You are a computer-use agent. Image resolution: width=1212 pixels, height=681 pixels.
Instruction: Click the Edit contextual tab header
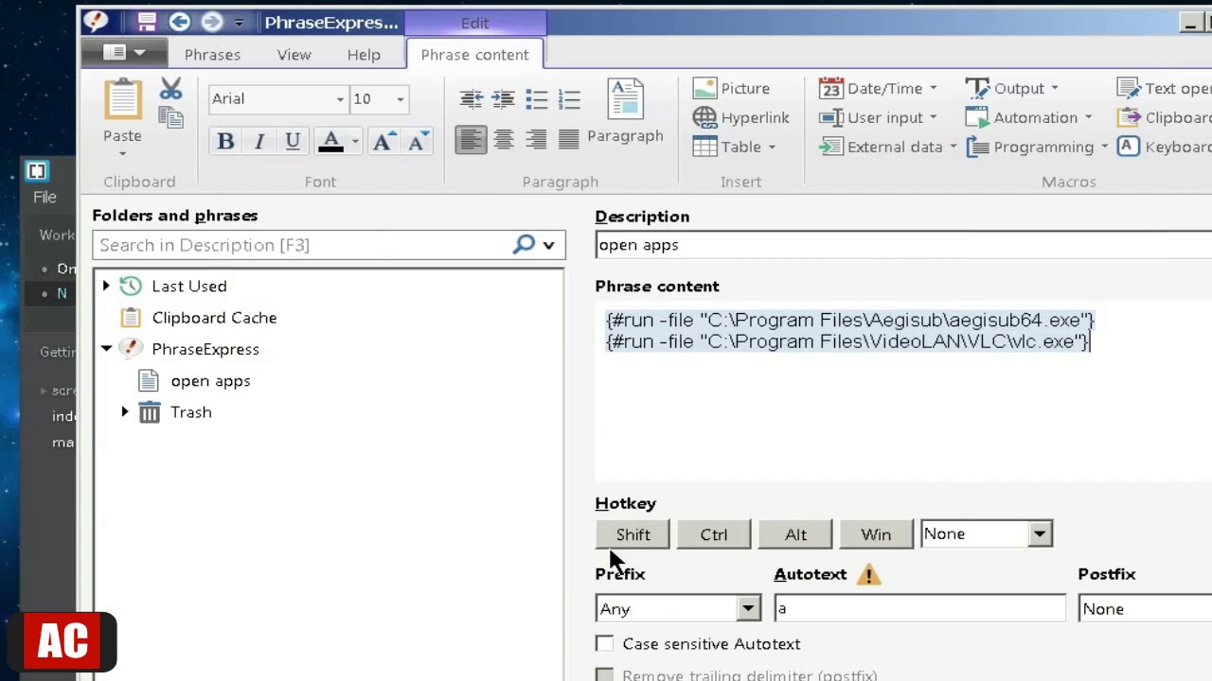pyautogui.click(x=475, y=23)
